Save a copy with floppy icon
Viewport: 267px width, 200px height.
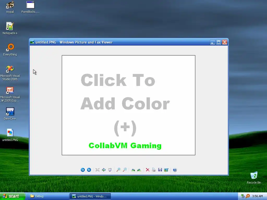160,170
